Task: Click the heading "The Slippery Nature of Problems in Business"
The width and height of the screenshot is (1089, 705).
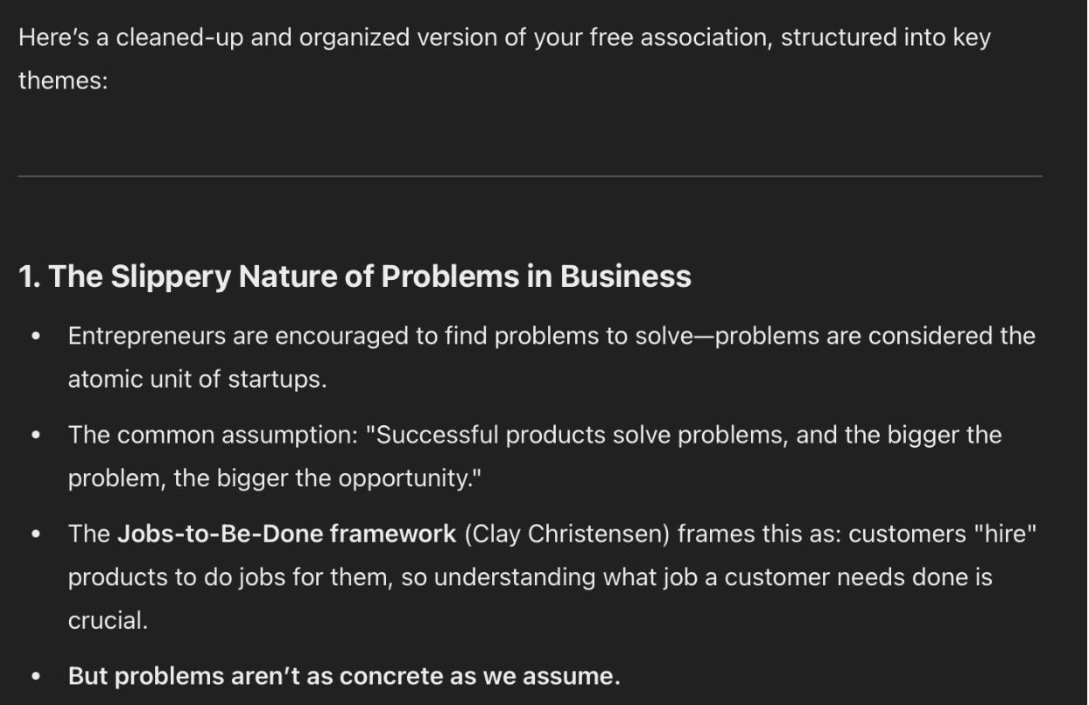Action: click(369, 276)
